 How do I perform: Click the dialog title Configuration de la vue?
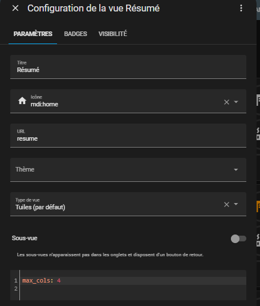coord(75,9)
